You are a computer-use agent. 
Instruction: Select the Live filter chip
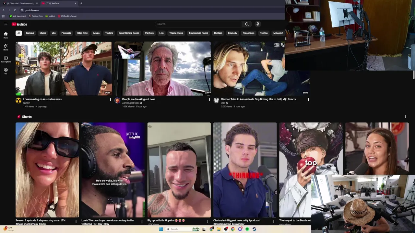click(161, 33)
